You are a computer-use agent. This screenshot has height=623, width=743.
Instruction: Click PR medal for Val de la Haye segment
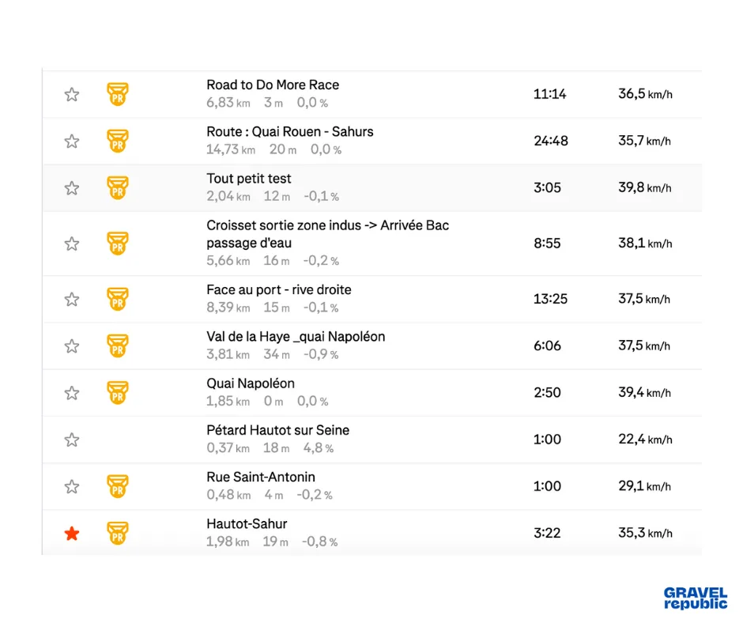pyautogui.click(x=118, y=346)
